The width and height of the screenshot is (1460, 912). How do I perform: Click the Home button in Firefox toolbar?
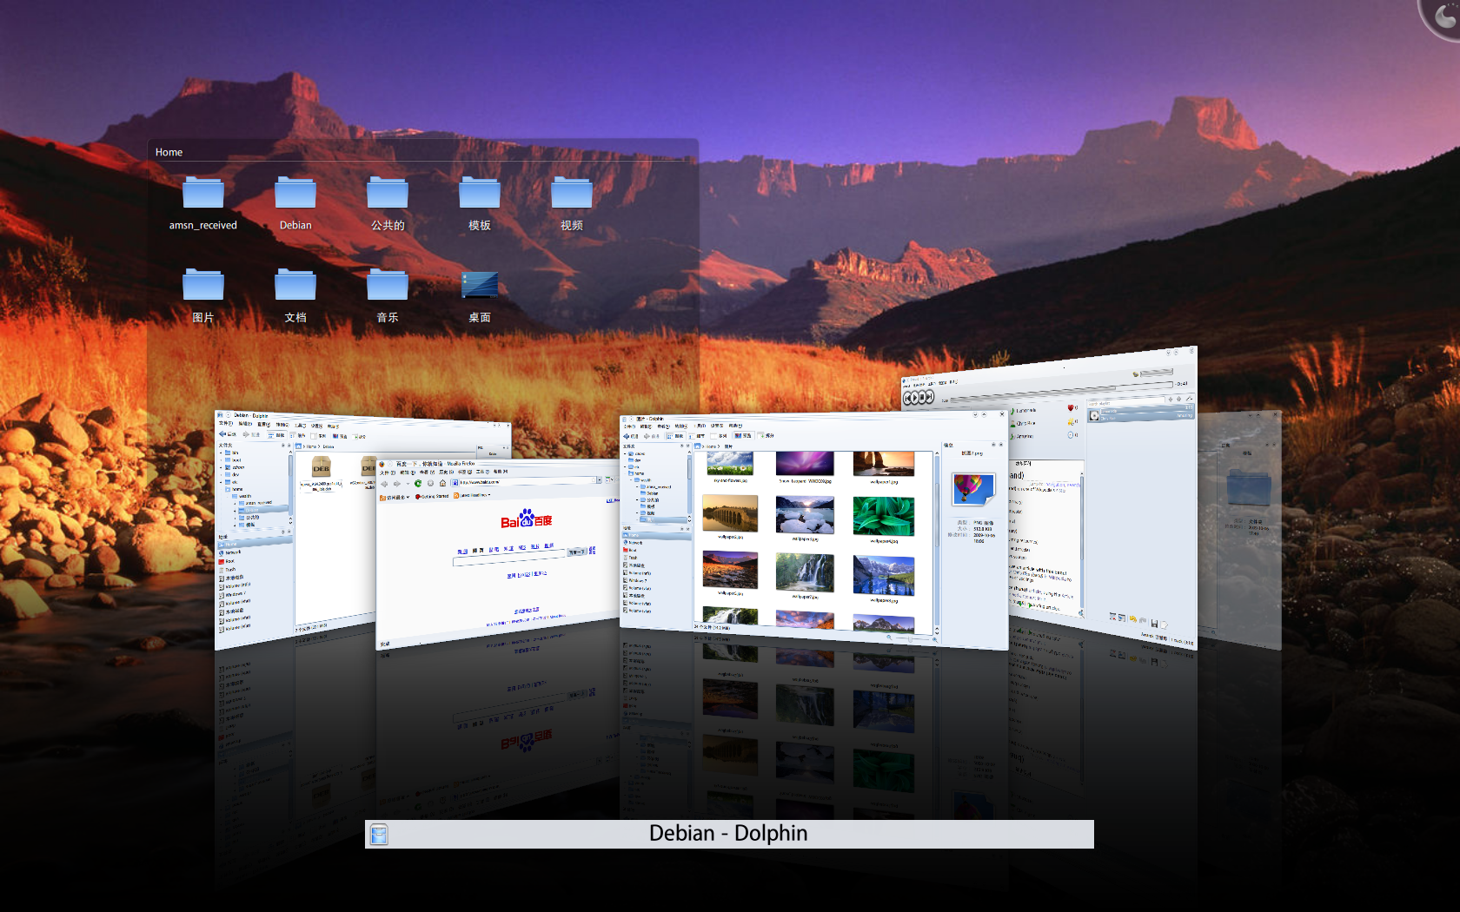442,483
